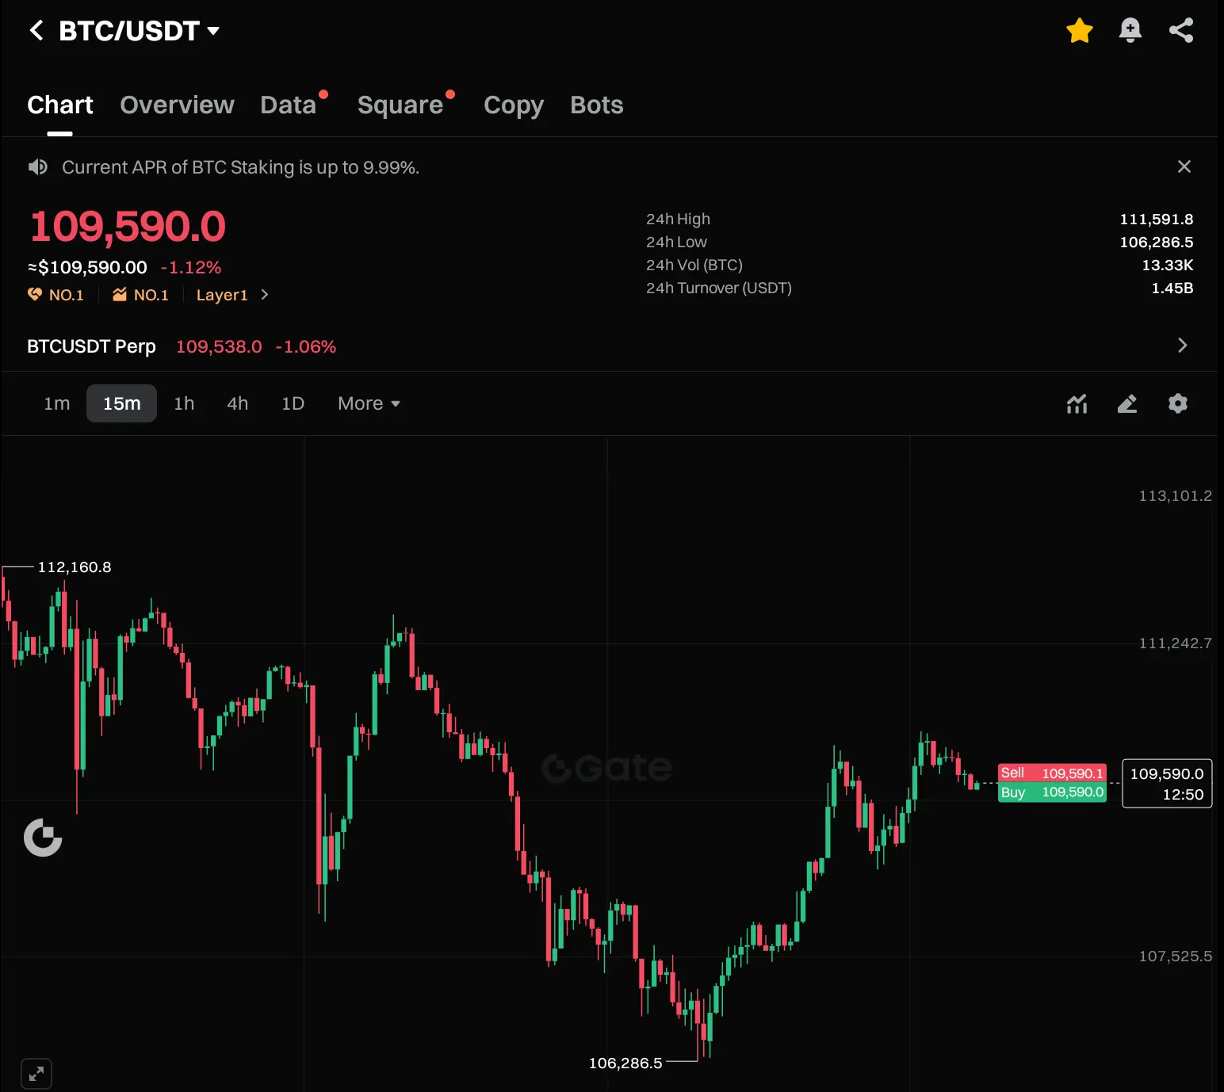Image resolution: width=1224 pixels, height=1092 pixels.
Task: Select the 1D timeframe
Action: tap(293, 403)
